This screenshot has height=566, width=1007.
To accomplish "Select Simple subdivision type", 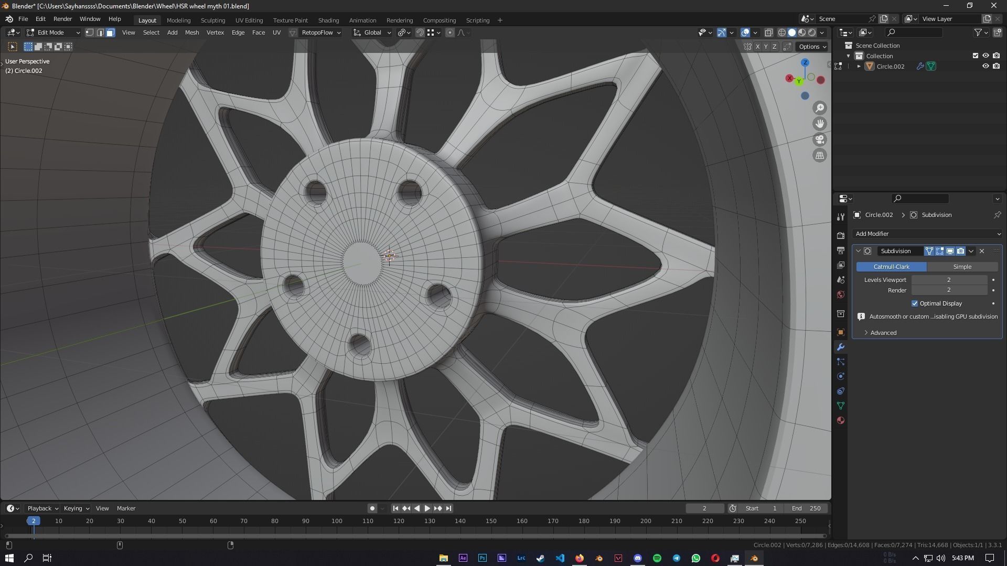I will tap(962, 267).
